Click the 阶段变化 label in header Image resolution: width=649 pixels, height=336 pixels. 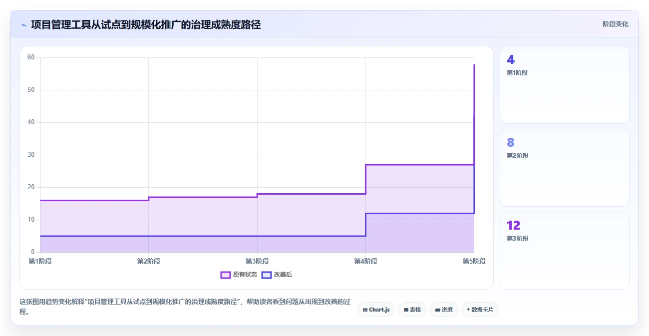click(x=615, y=24)
